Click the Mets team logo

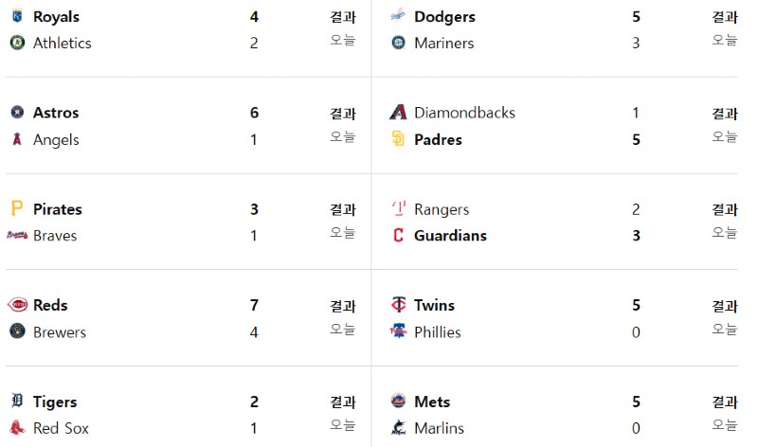pyautogui.click(x=398, y=402)
